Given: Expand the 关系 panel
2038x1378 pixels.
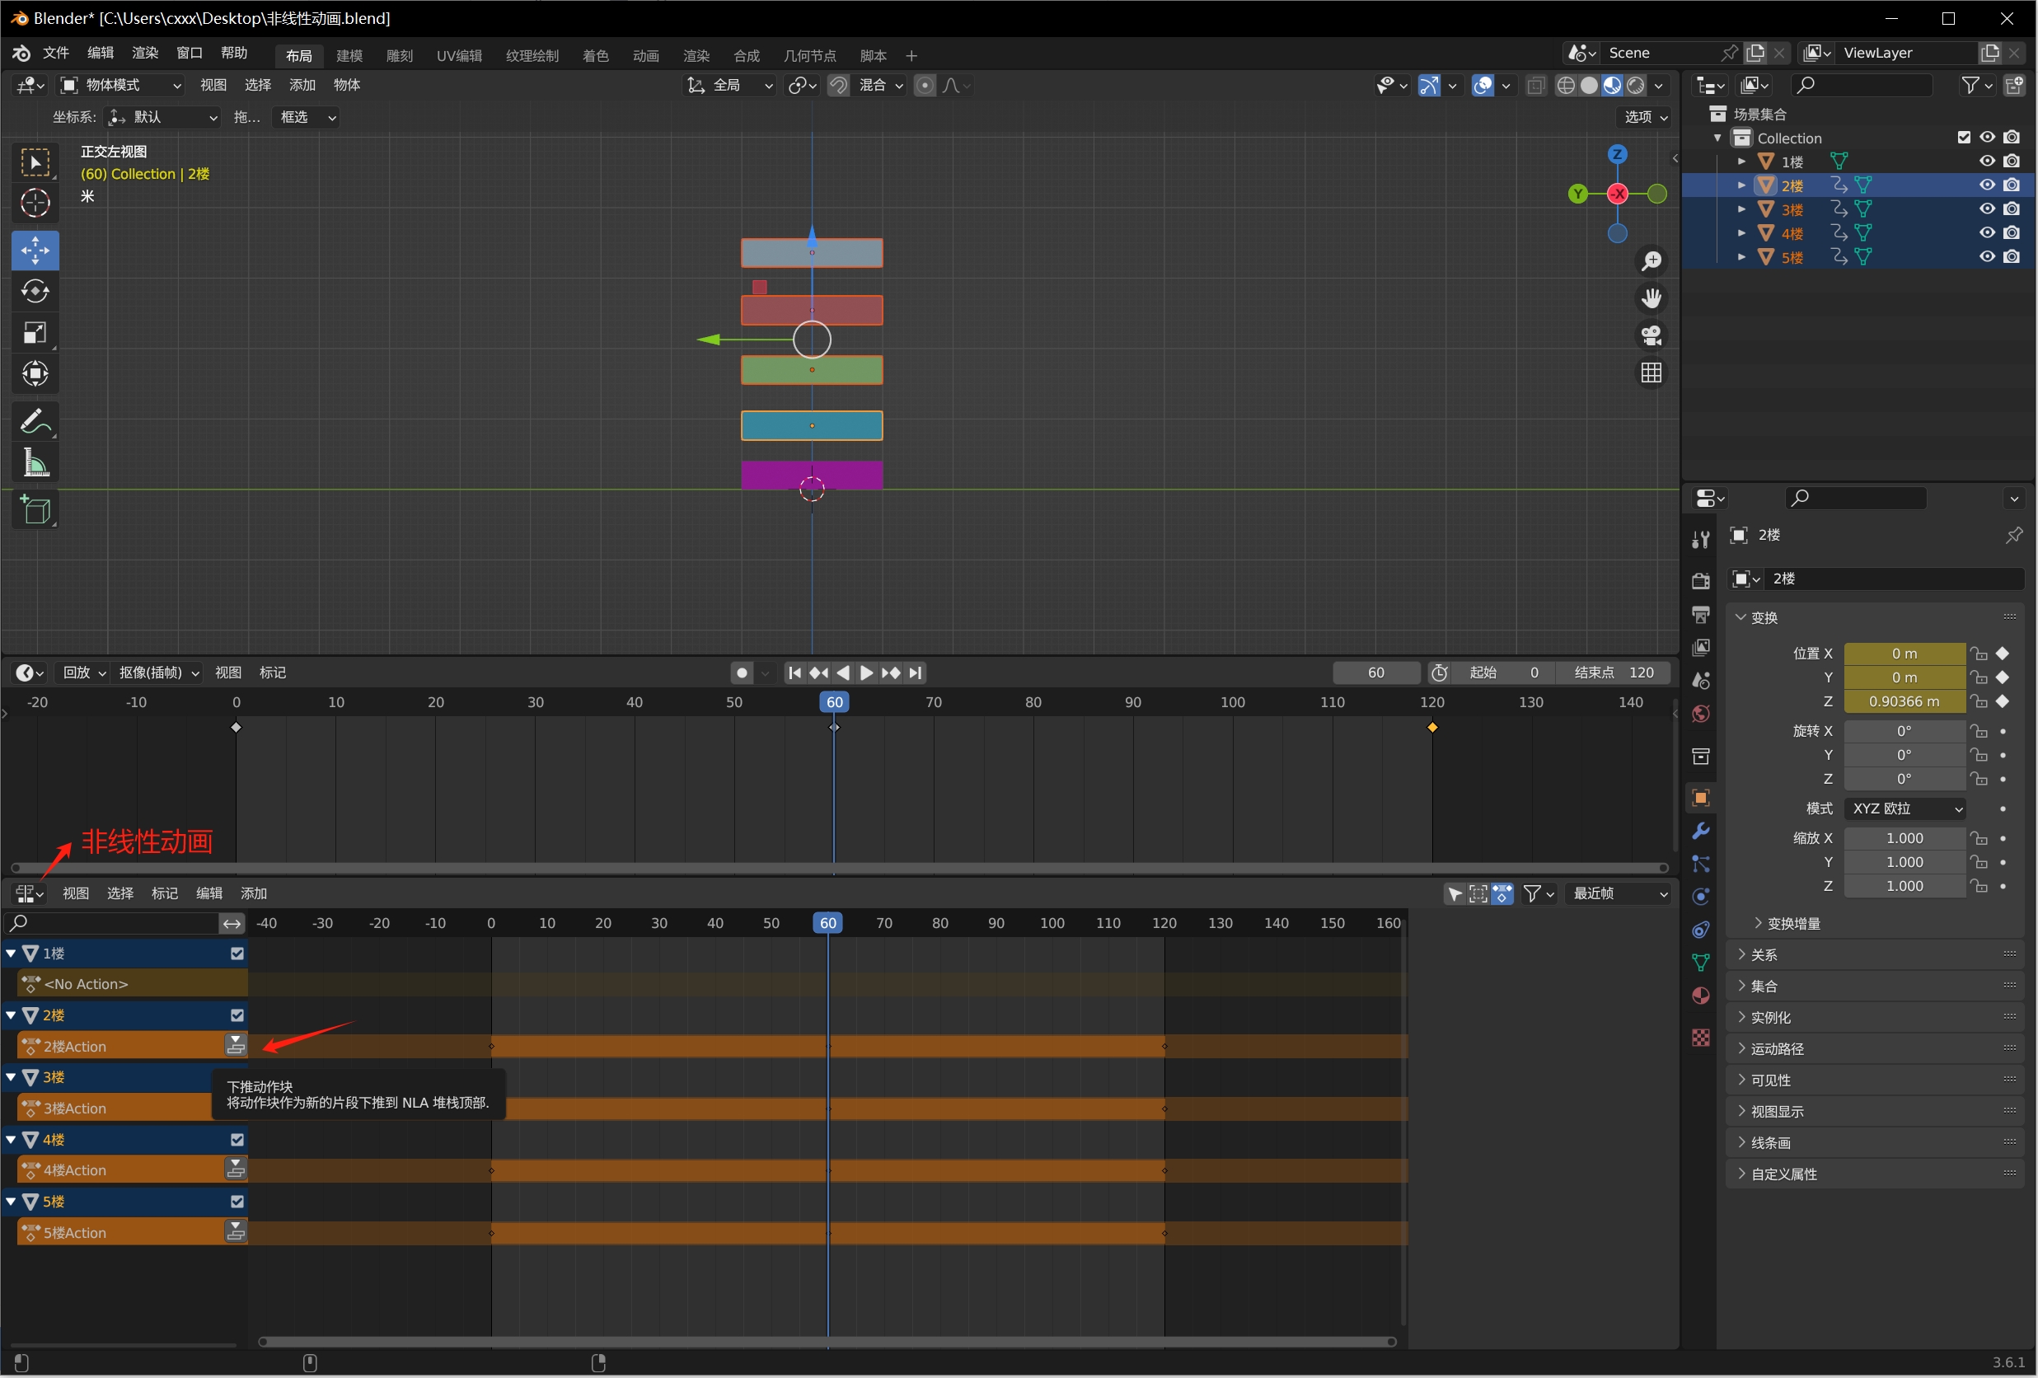Looking at the screenshot, I should [x=1764, y=954].
